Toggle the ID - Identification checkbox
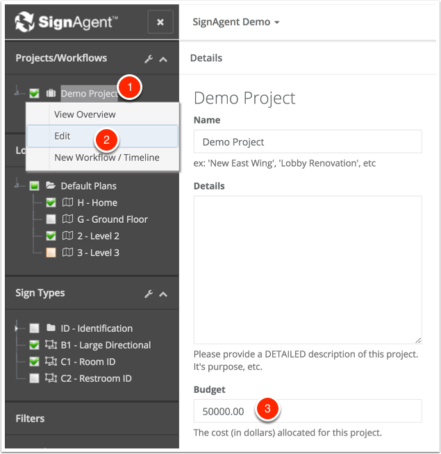Image resolution: width=441 pixels, height=454 pixels. 34,328
